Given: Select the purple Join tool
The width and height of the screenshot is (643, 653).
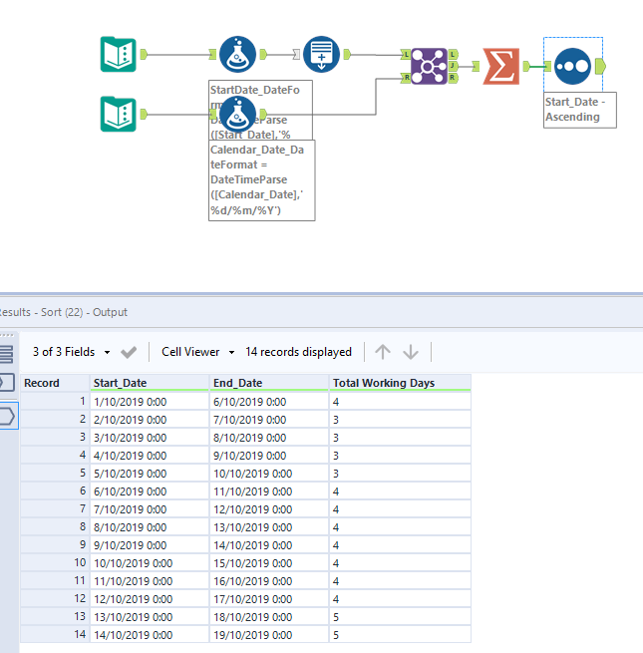Looking at the screenshot, I should point(428,66).
